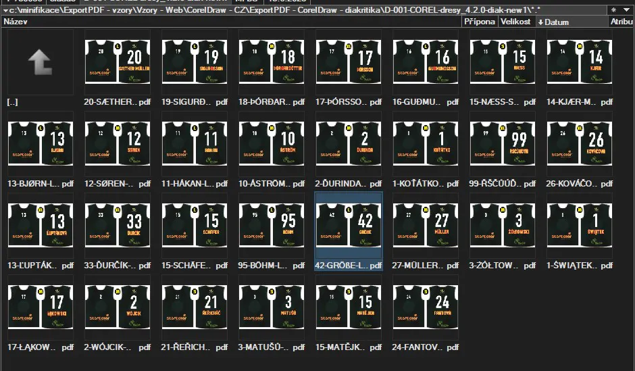635x371 pixels.
Task: Select the 33-ĎURČÍK pdf thumbnail
Action: pyautogui.click(x=118, y=226)
